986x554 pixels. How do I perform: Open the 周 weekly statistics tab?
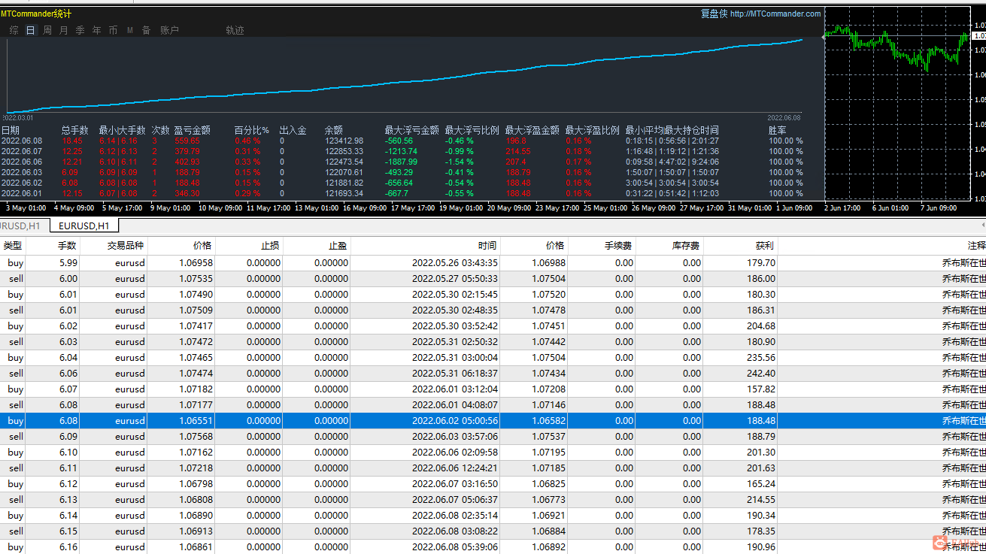47,31
